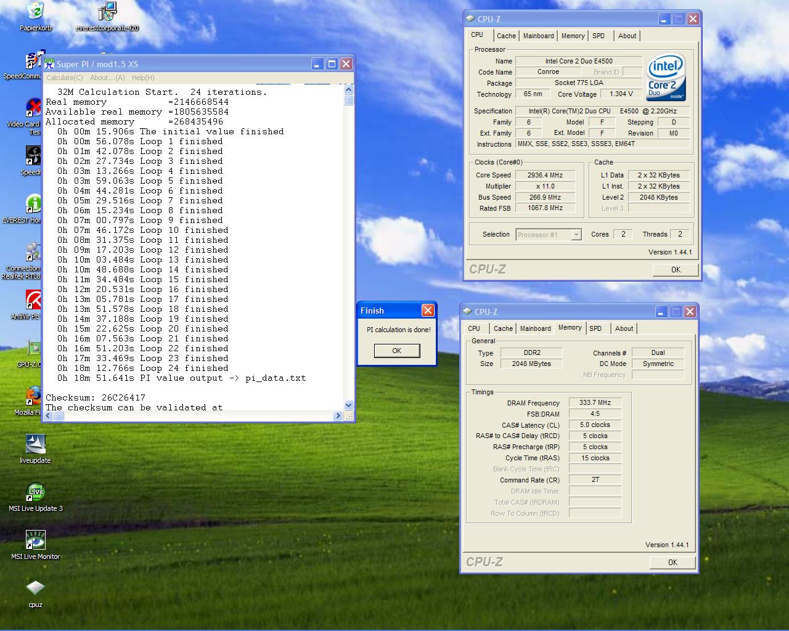Screen dimensions: 789x631
Task: Click the CAS# Latency 5.0 clocks field
Action: tap(595, 425)
